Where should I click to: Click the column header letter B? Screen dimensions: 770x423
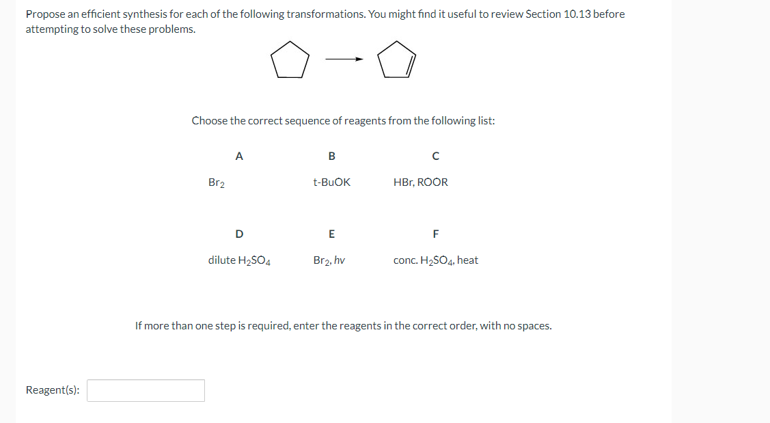coord(331,156)
